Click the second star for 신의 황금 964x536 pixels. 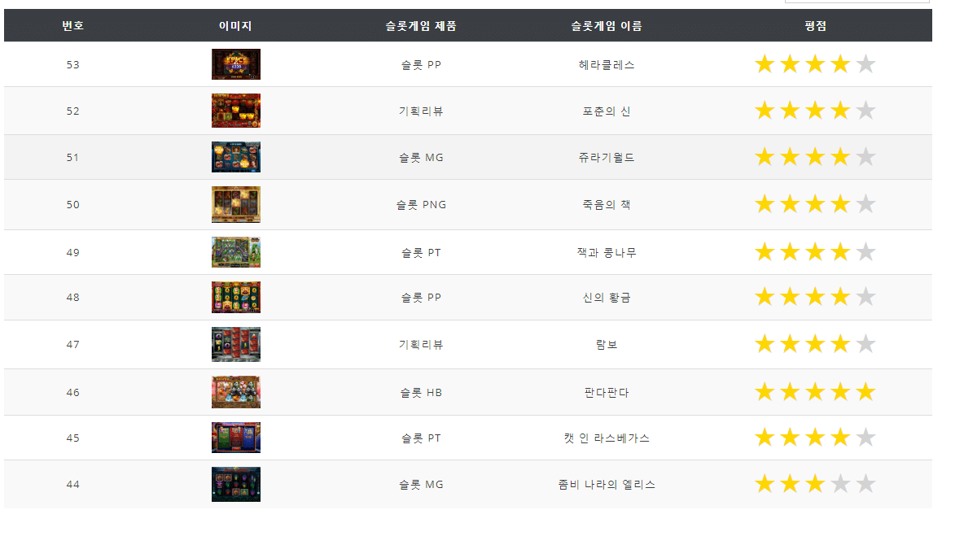pyautogui.click(x=790, y=297)
